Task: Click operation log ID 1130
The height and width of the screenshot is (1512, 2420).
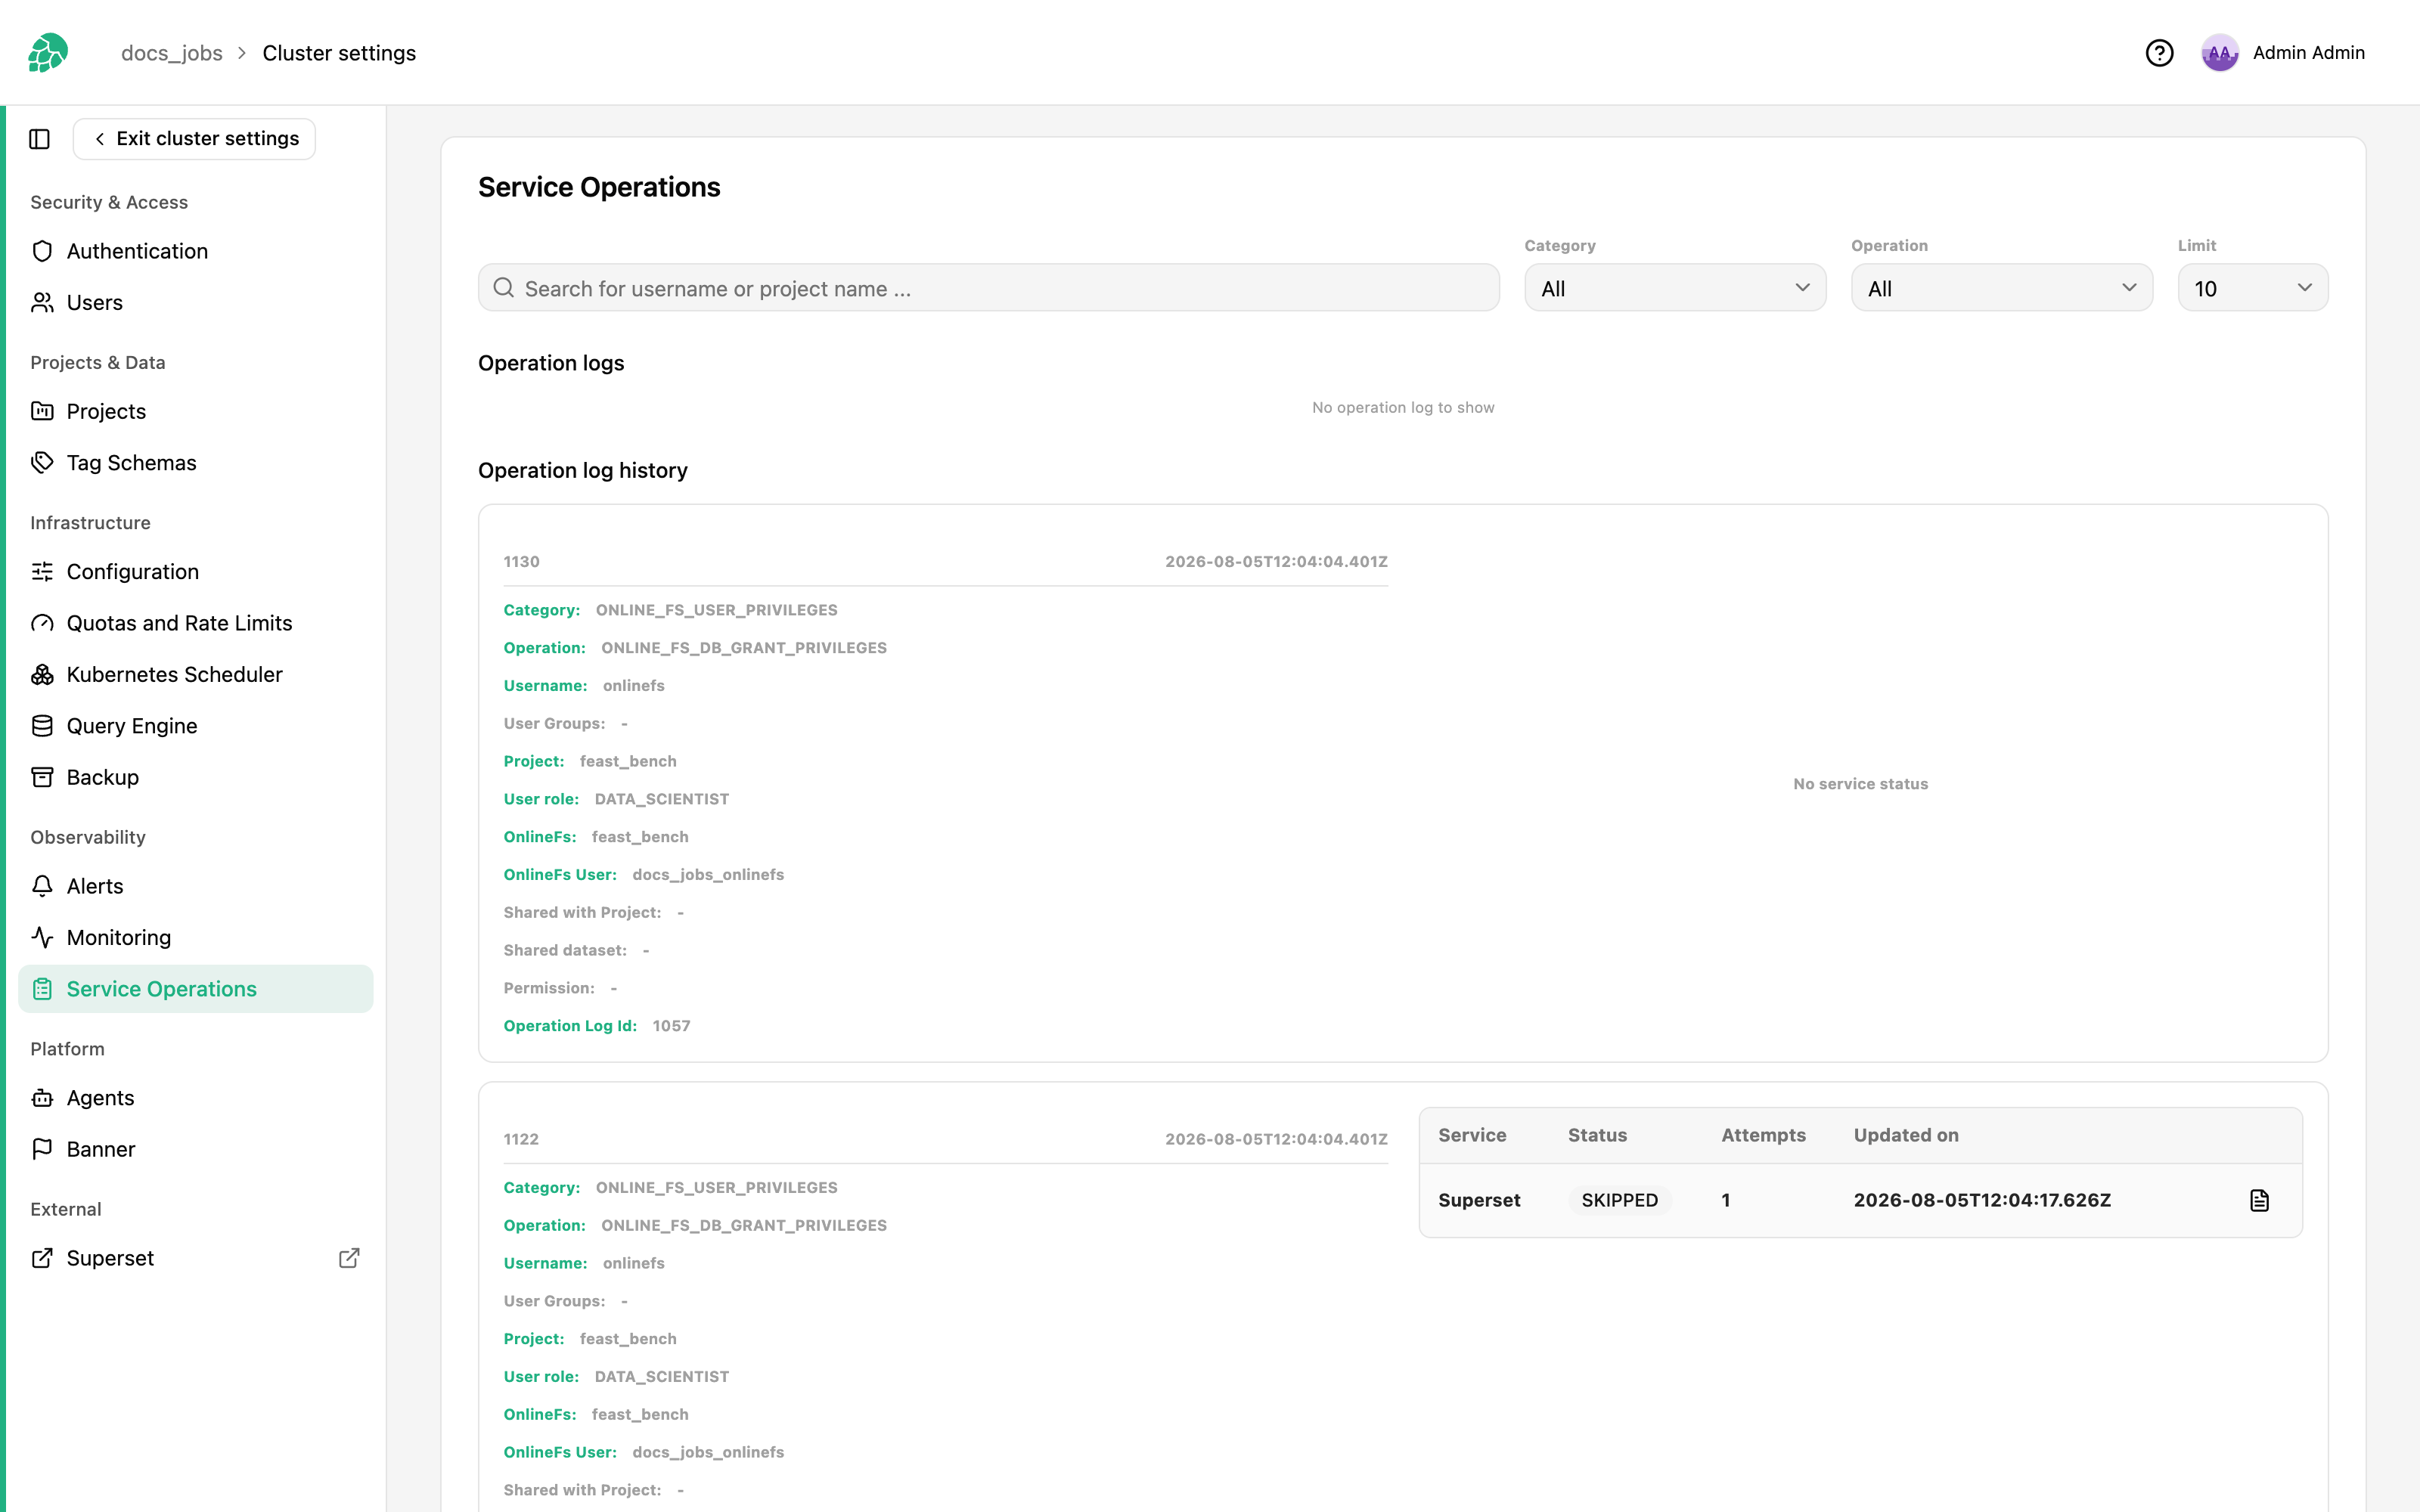Action: tap(521, 562)
